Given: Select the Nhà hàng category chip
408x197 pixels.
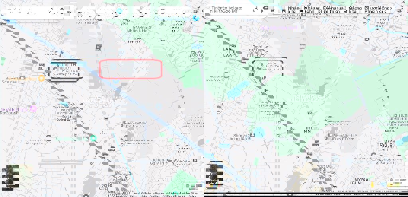Looking at the screenshot, I should tap(293, 9).
